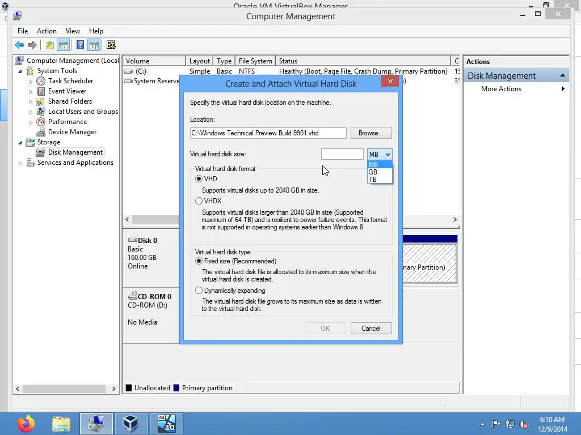Screen dimensions: 581x435
Task: Expand the More Actions submenu arrow
Action: click(563, 89)
